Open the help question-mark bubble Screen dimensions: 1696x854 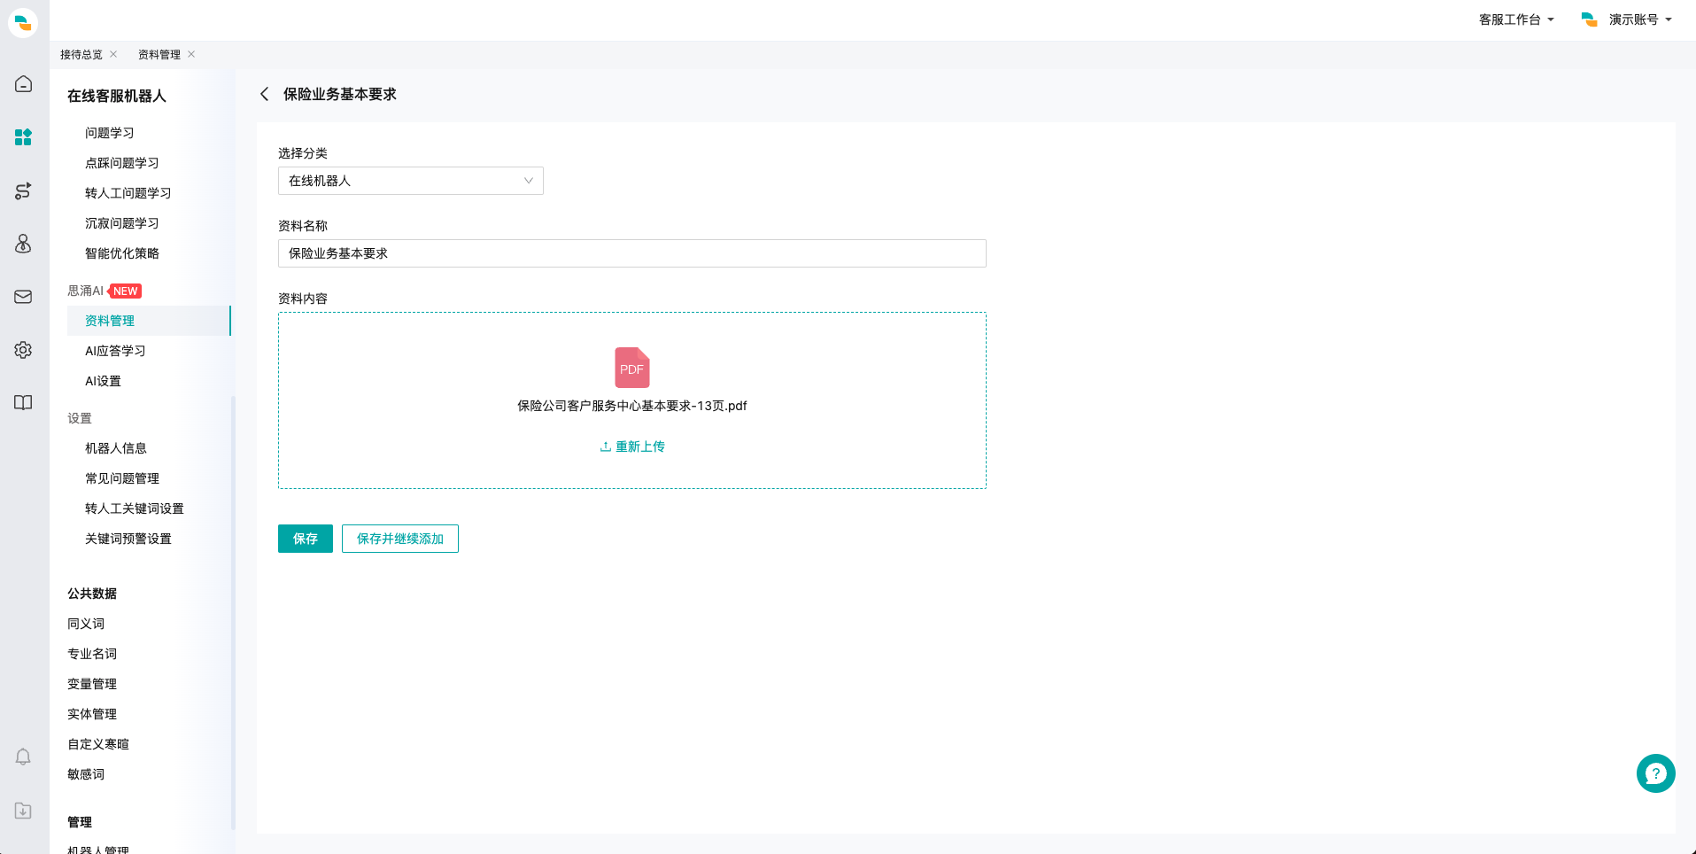[x=1655, y=773]
